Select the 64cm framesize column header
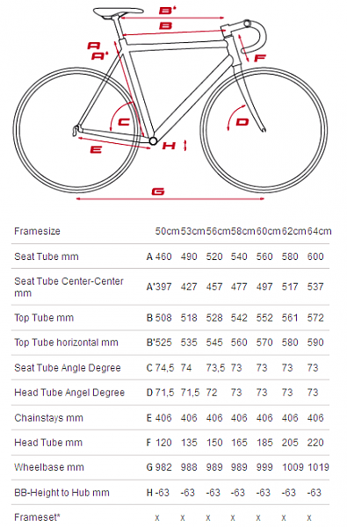Viewport: 347px width, 527px height. pos(320,231)
